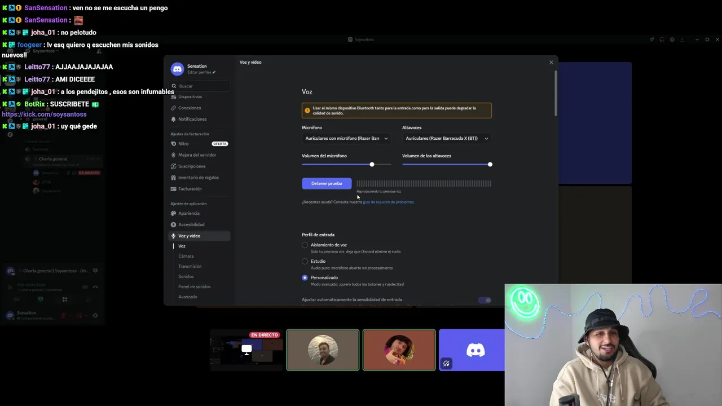Click the Nitro settings entry
The image size is (722, 406).
click(200, 144)
